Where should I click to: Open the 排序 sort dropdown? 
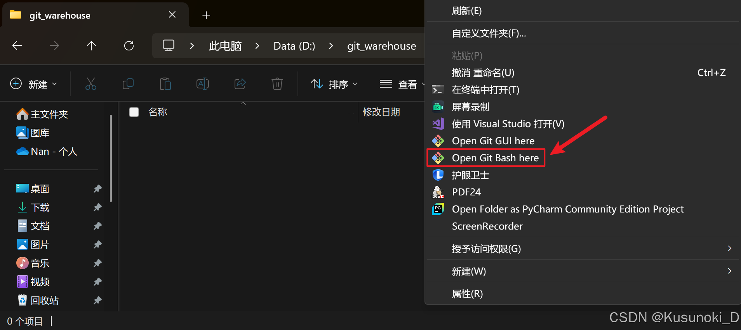coord(334,84)
